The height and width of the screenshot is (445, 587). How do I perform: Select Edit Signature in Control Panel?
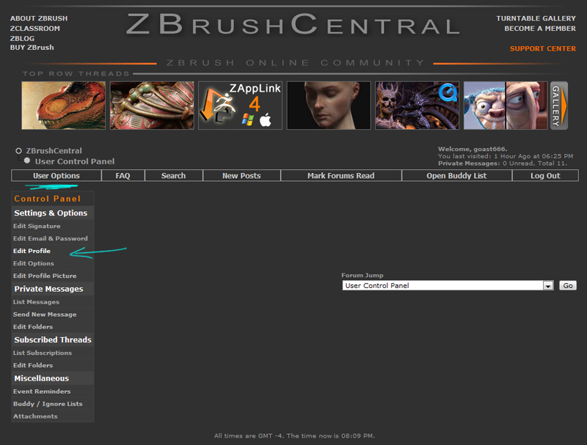(x=37, y=226)
